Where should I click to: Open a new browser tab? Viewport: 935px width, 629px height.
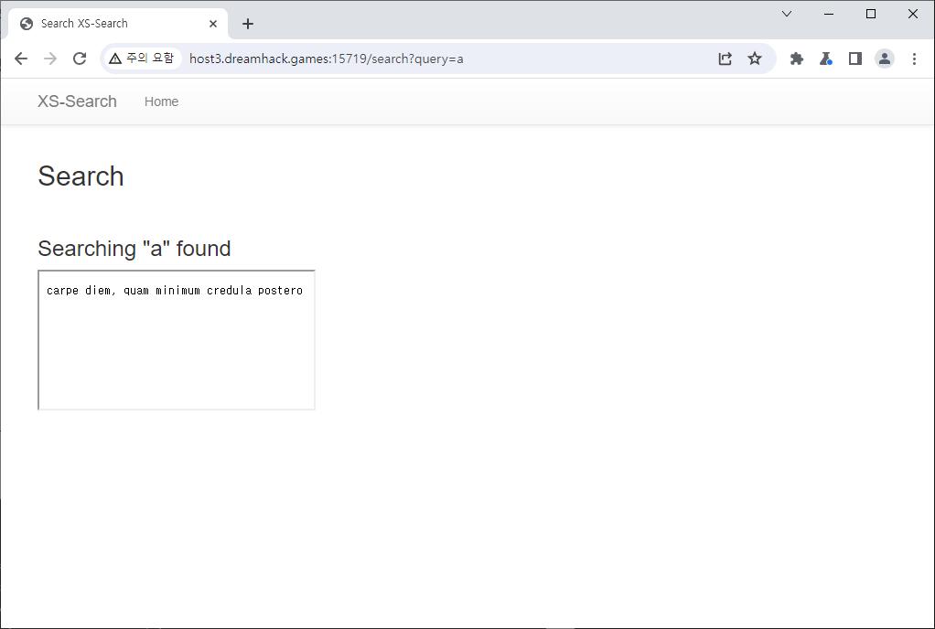248,24
